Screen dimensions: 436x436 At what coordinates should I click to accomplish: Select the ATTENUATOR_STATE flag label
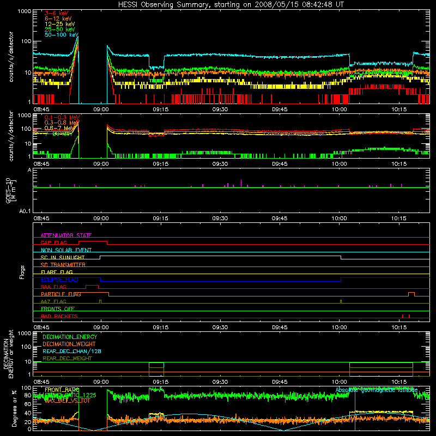66,235
